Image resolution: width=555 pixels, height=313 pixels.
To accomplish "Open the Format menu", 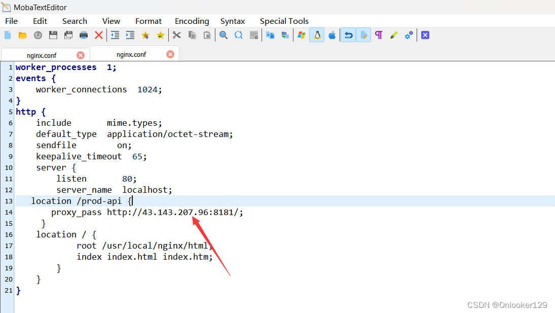I will (149, 21).
